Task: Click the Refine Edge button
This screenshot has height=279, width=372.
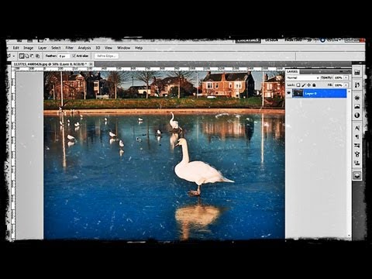Action: click(106, 56)
